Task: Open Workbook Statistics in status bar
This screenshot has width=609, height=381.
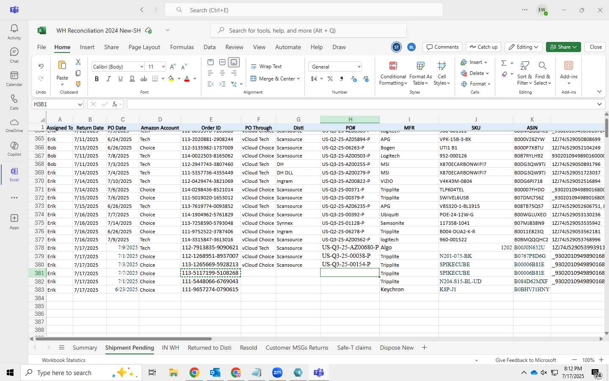Action: point(63,360)
